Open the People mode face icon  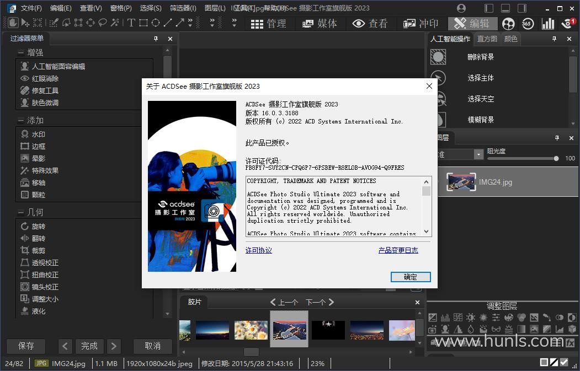point(509,24)
